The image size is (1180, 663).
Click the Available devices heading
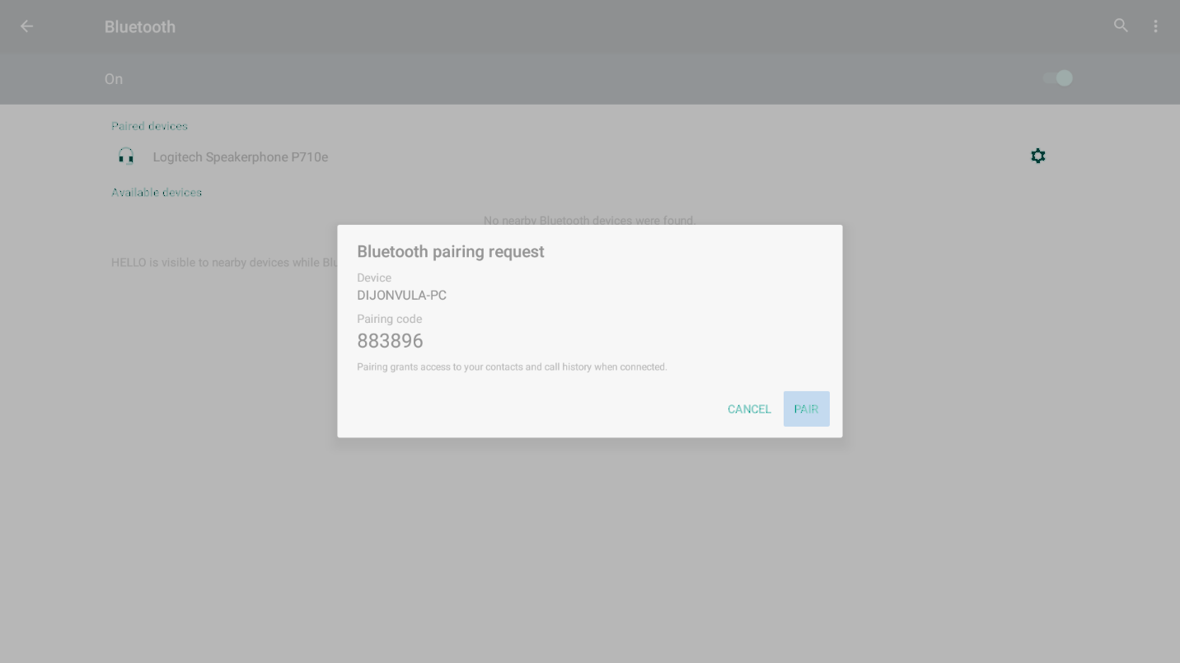click(157, 192)
